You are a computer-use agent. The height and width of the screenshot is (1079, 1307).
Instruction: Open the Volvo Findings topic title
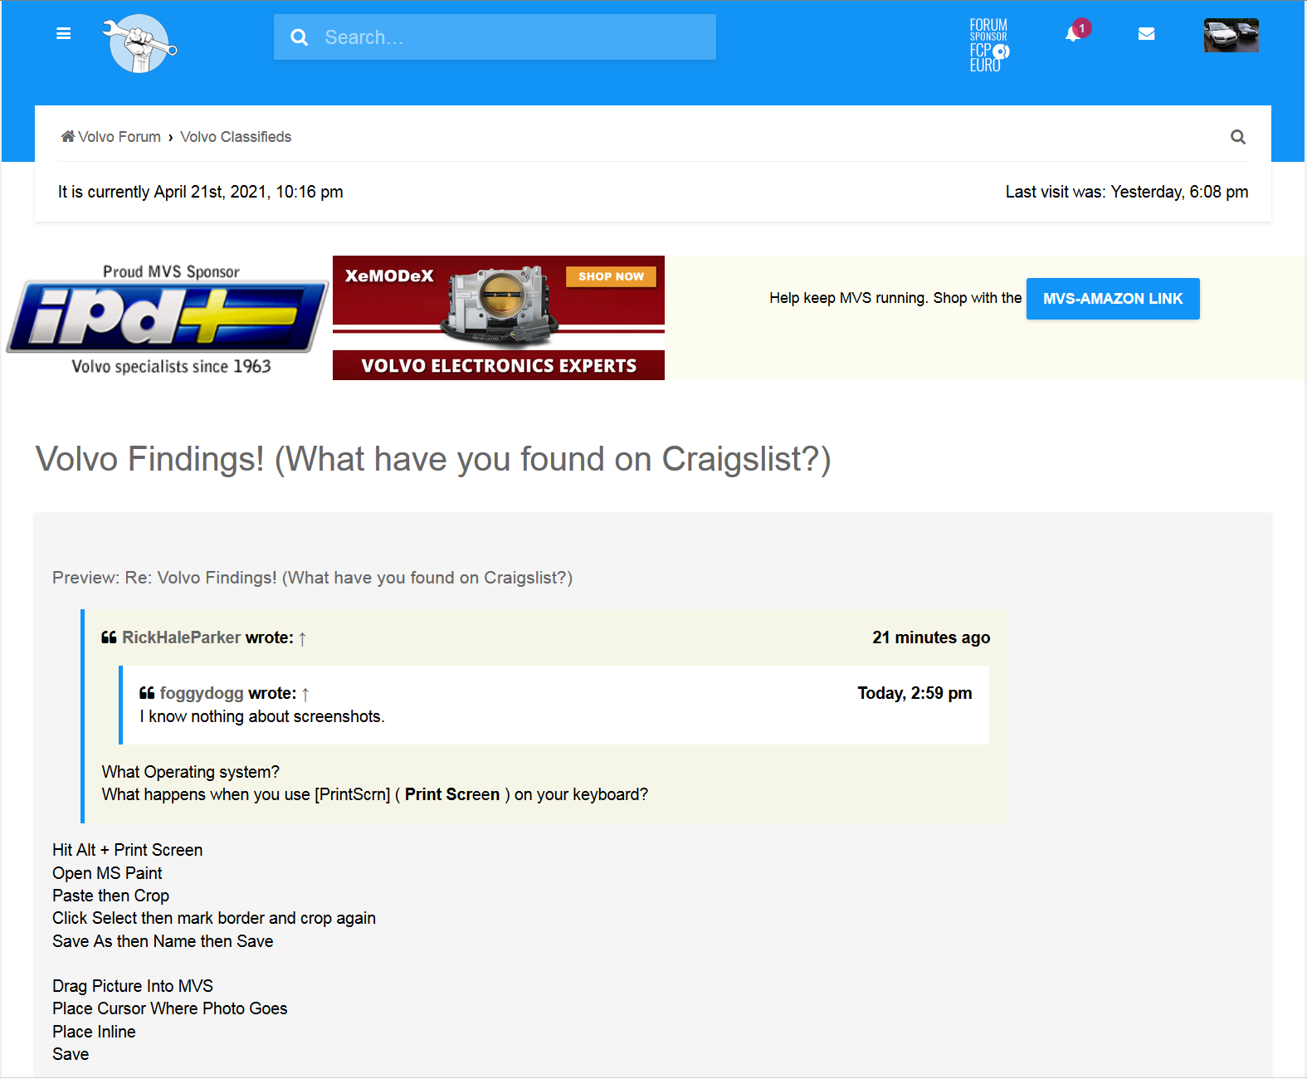tap(432, 459)
